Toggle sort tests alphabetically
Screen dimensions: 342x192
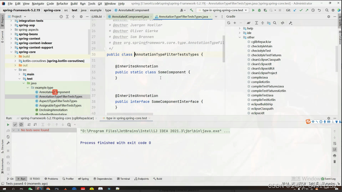tap(29, 125)
